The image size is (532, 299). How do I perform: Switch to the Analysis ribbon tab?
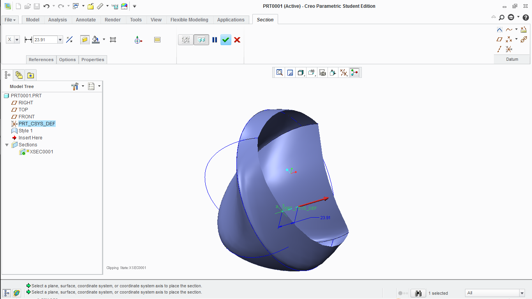pos(58,20)
